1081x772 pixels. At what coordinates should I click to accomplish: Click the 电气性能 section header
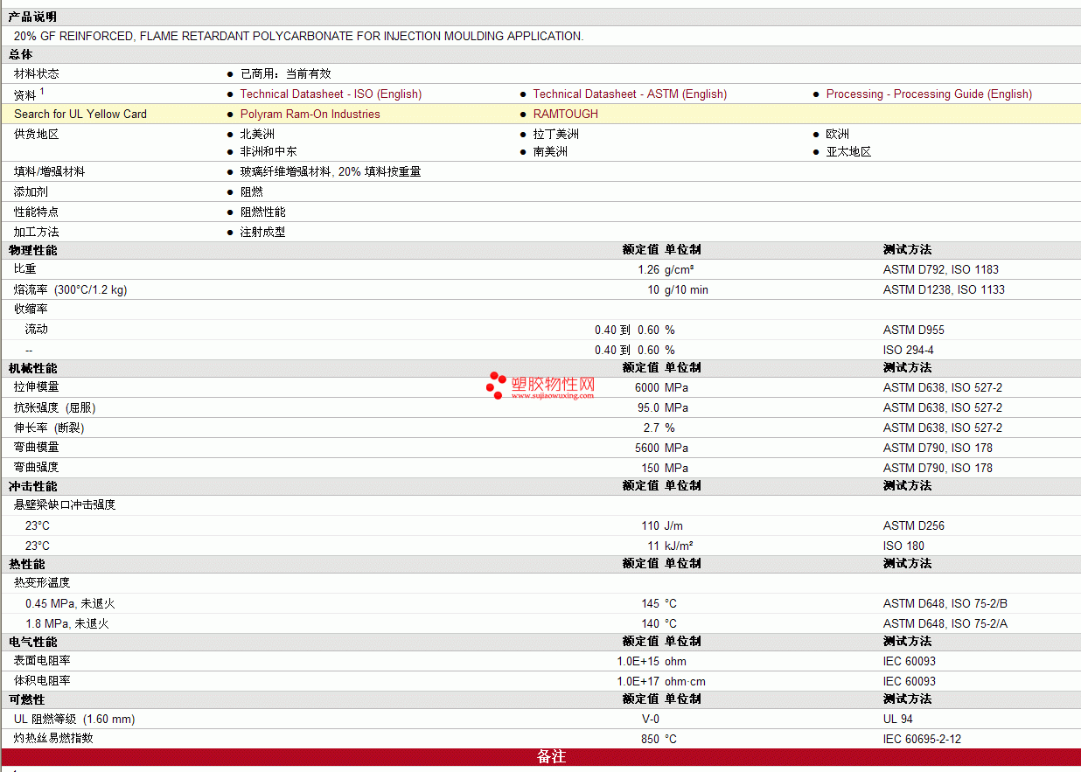pos(32,642)
